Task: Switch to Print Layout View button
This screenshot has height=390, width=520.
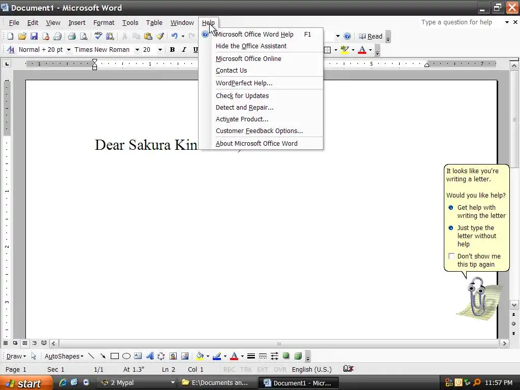Action: (x=24, y=343)
